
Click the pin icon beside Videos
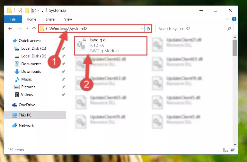coord(64,95)
